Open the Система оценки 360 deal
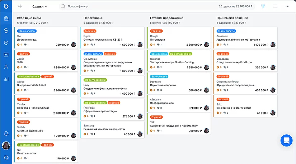Image resolution: width=296 pixels, height=164 pixels. pos(30,131)
